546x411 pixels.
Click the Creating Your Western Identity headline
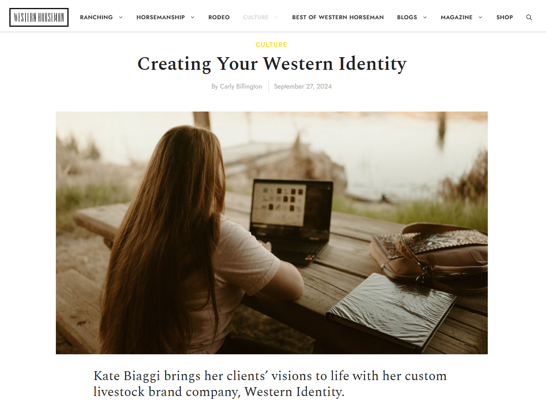click(x=272, y=64)
